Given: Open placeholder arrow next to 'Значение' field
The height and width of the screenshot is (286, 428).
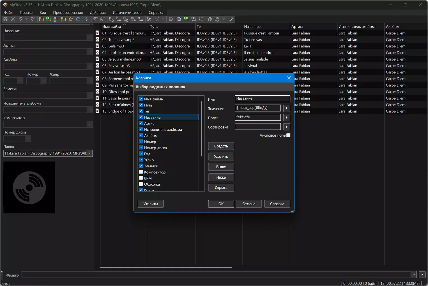Looking at the screenshot, I should coord(287,108).
